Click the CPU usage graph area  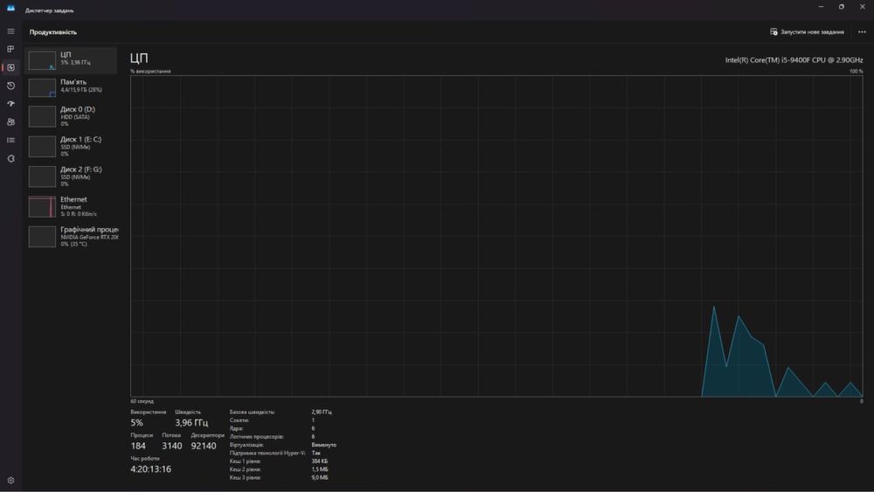click(x=496, y=236)
